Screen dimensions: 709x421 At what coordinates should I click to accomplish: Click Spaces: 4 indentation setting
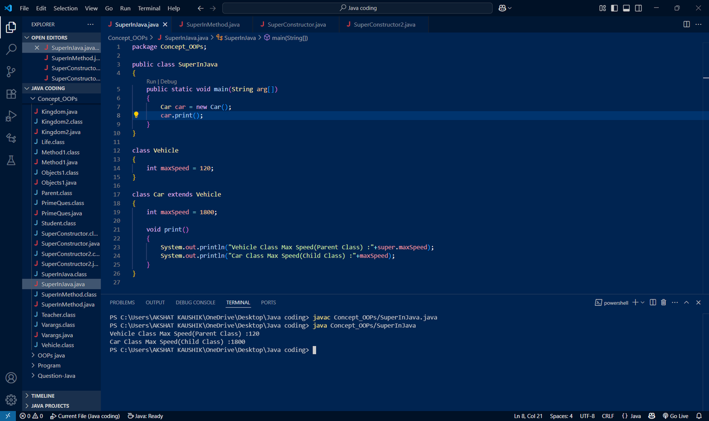click(561, 416)
